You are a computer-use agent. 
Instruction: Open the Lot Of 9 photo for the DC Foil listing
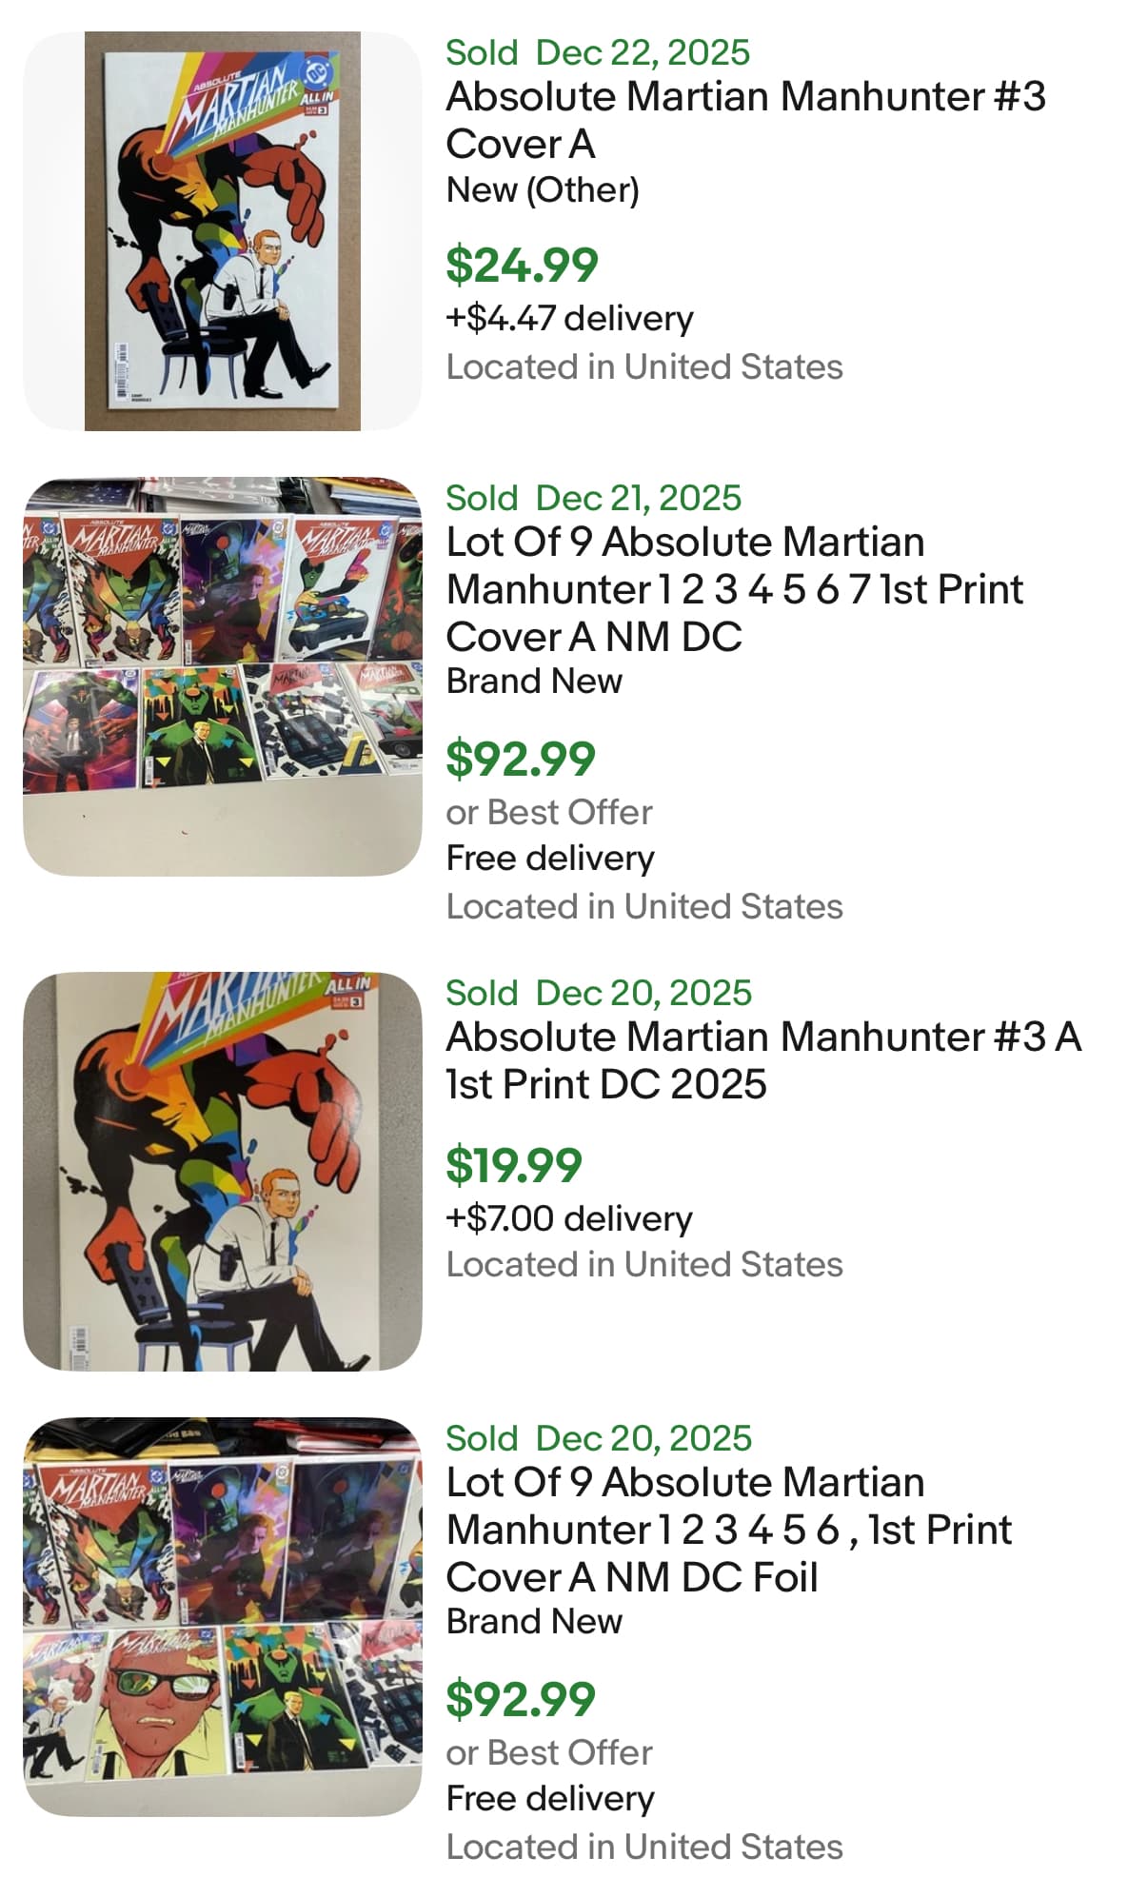pyautogui.click(x=222, y=1617)
